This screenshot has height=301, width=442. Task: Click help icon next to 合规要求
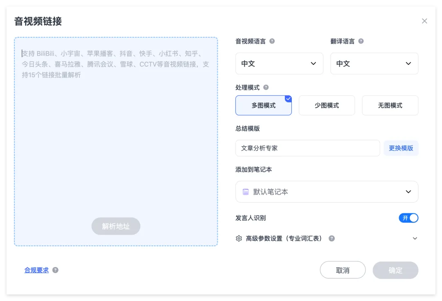point(56,270)
